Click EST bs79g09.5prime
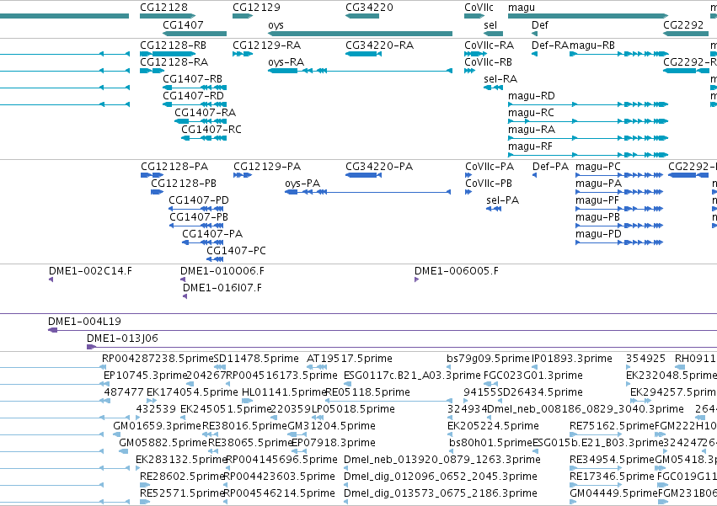The width and height of the screenshot is (717, 506). click(448, 367)
